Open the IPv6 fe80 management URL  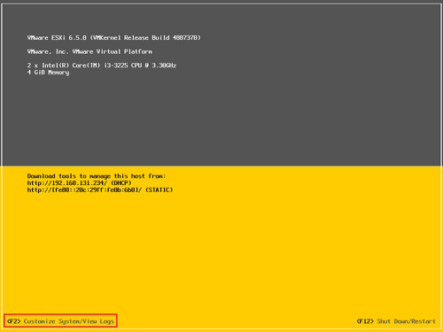(84, 189)
